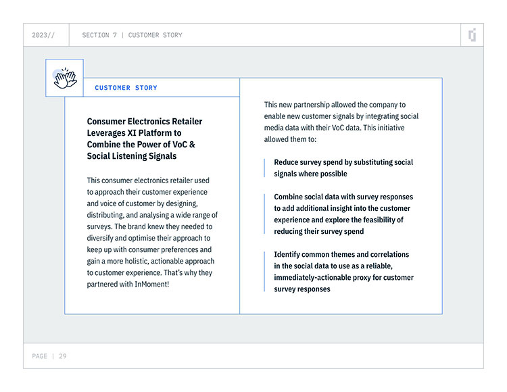Click blue bar beside 'Identify common themes'
Image resolution: width=507 pixels, height=392 pixels.
pos(264,272)
